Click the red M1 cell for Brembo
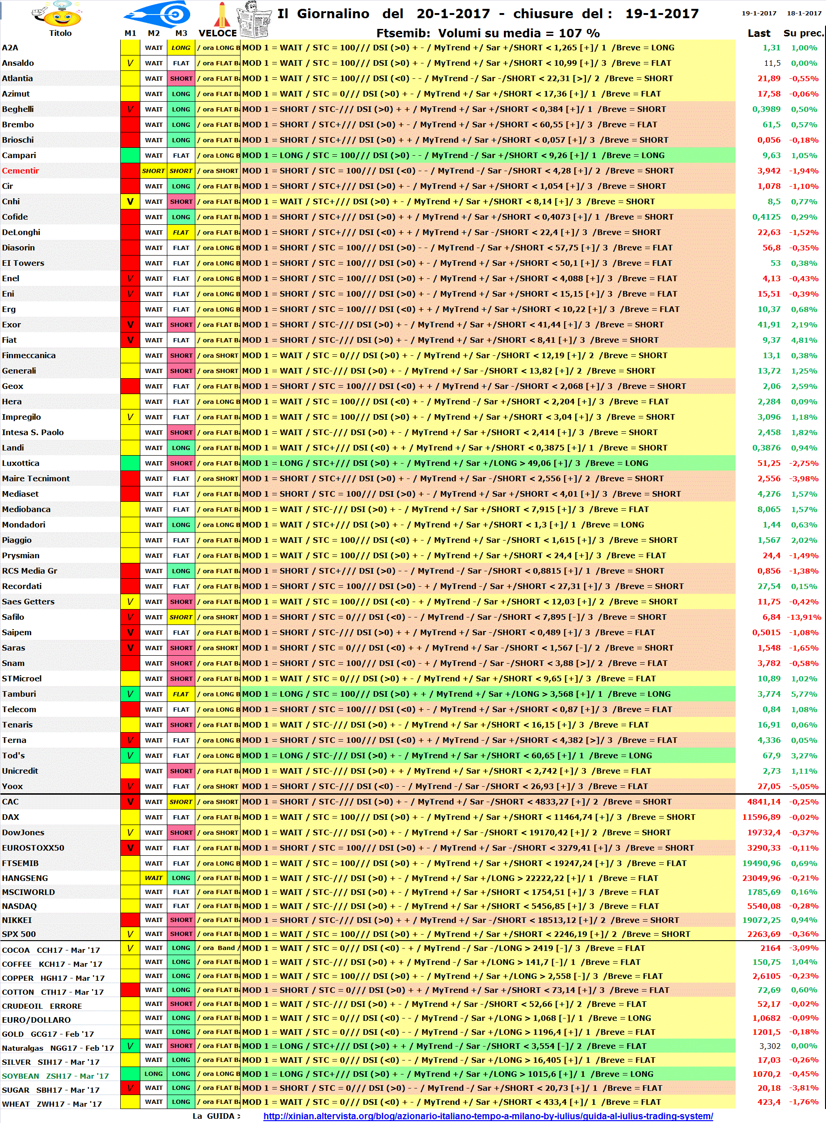Image resolution: width=826 pixels, height=1123 pixels. click(130, 125)
